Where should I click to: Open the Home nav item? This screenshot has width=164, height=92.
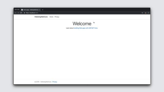point(51,17)
